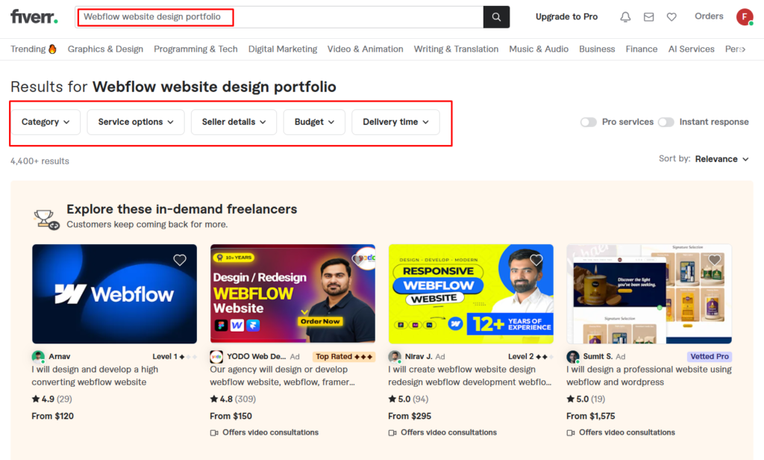Click YODO Web De... seller avatar

tap(216, 357)
